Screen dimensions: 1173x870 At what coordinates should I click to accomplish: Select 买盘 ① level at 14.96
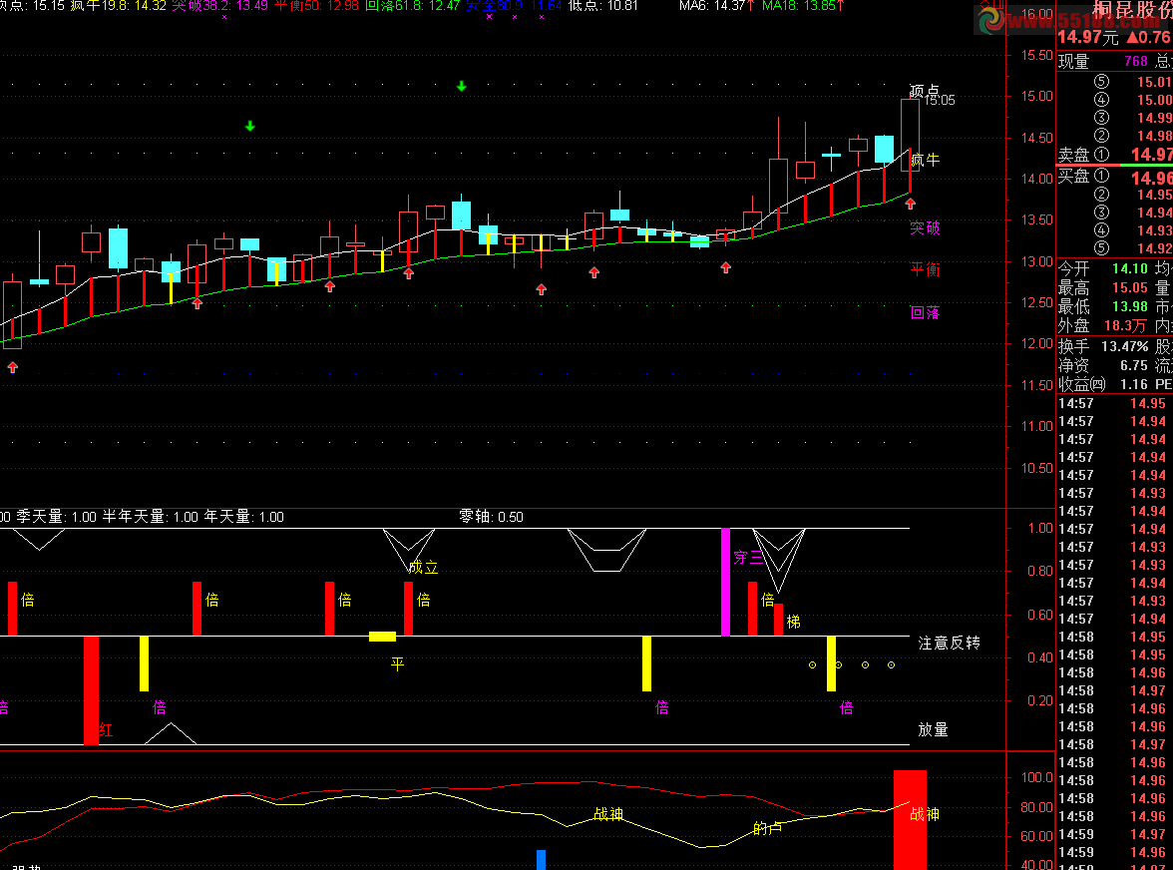(x=1115, y=178)
